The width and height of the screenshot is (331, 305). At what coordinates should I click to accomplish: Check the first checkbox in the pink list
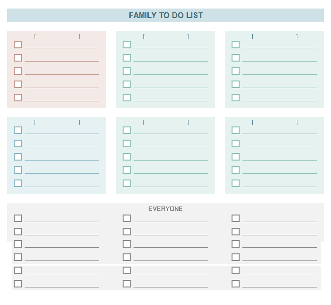point(18,45)
